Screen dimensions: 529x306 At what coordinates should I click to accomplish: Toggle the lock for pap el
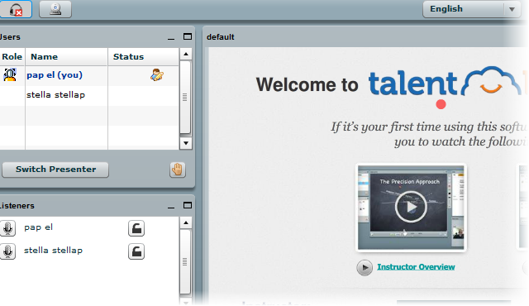(136, 228)
